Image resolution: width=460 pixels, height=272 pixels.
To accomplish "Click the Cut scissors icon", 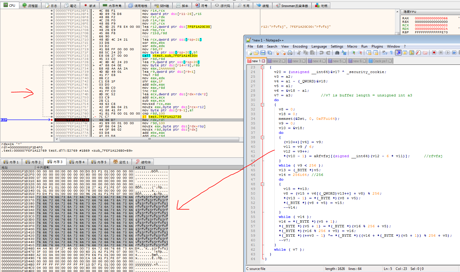I will (x=299, y=53).
